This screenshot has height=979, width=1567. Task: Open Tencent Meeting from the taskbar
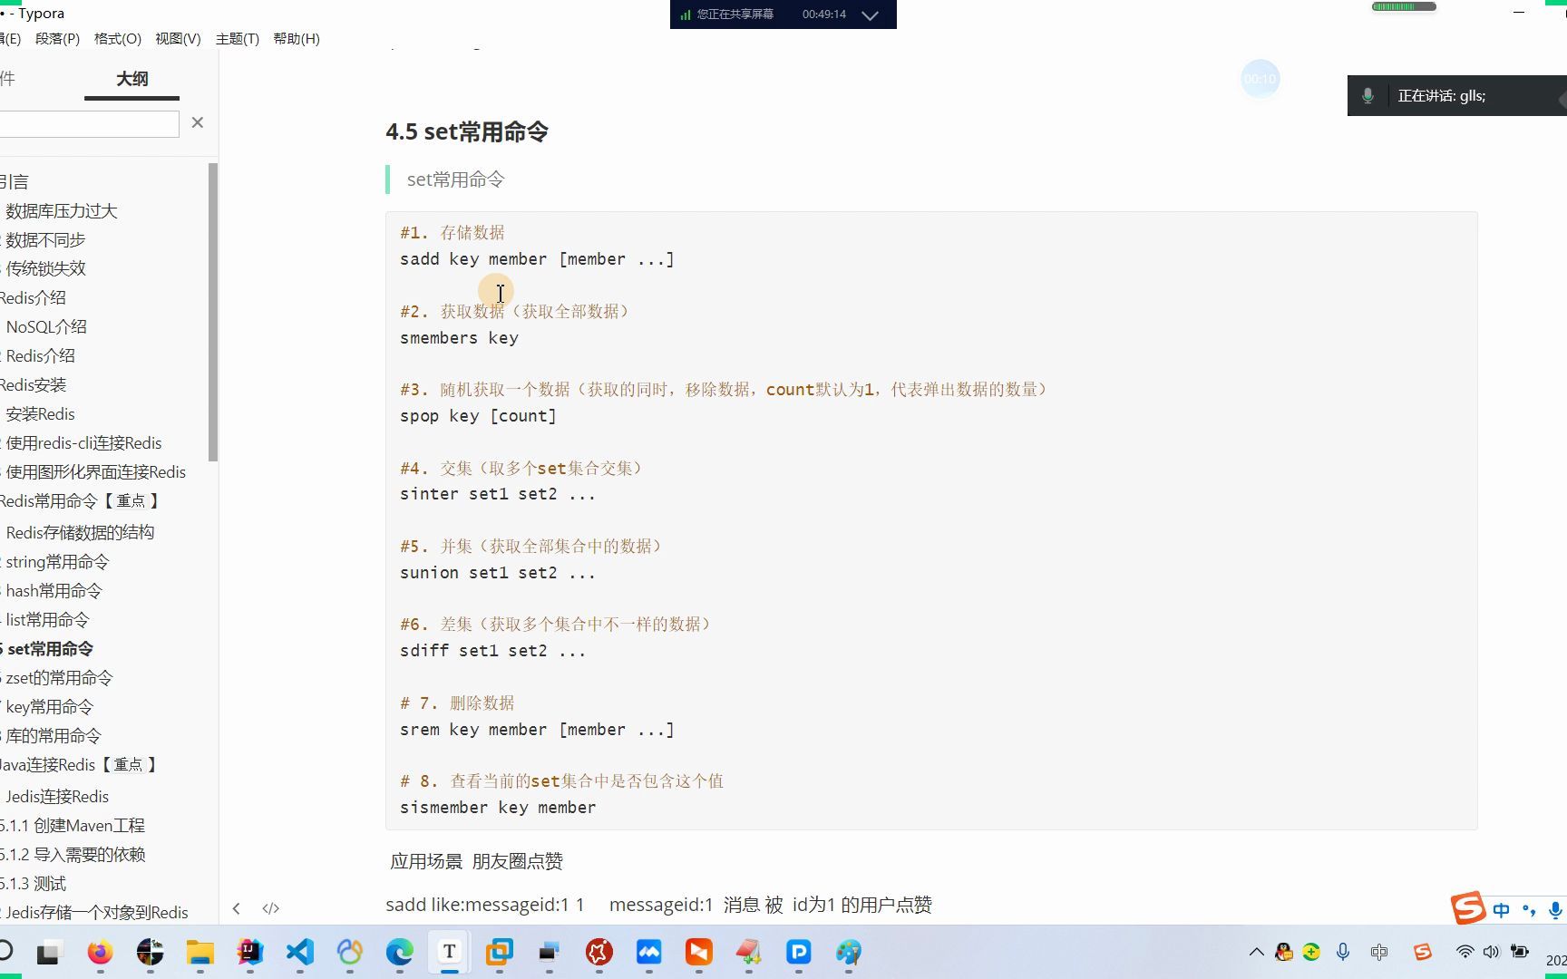648,952
